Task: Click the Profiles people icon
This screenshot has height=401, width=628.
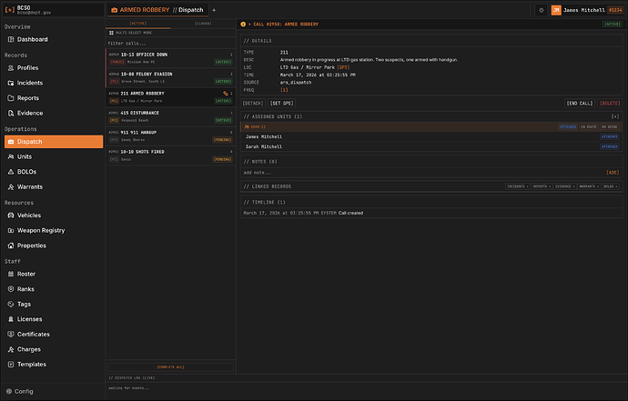Action: [11, 68]
